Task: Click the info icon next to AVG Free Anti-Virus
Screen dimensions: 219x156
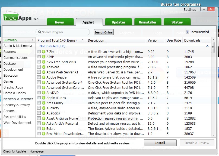Action: 44,62
